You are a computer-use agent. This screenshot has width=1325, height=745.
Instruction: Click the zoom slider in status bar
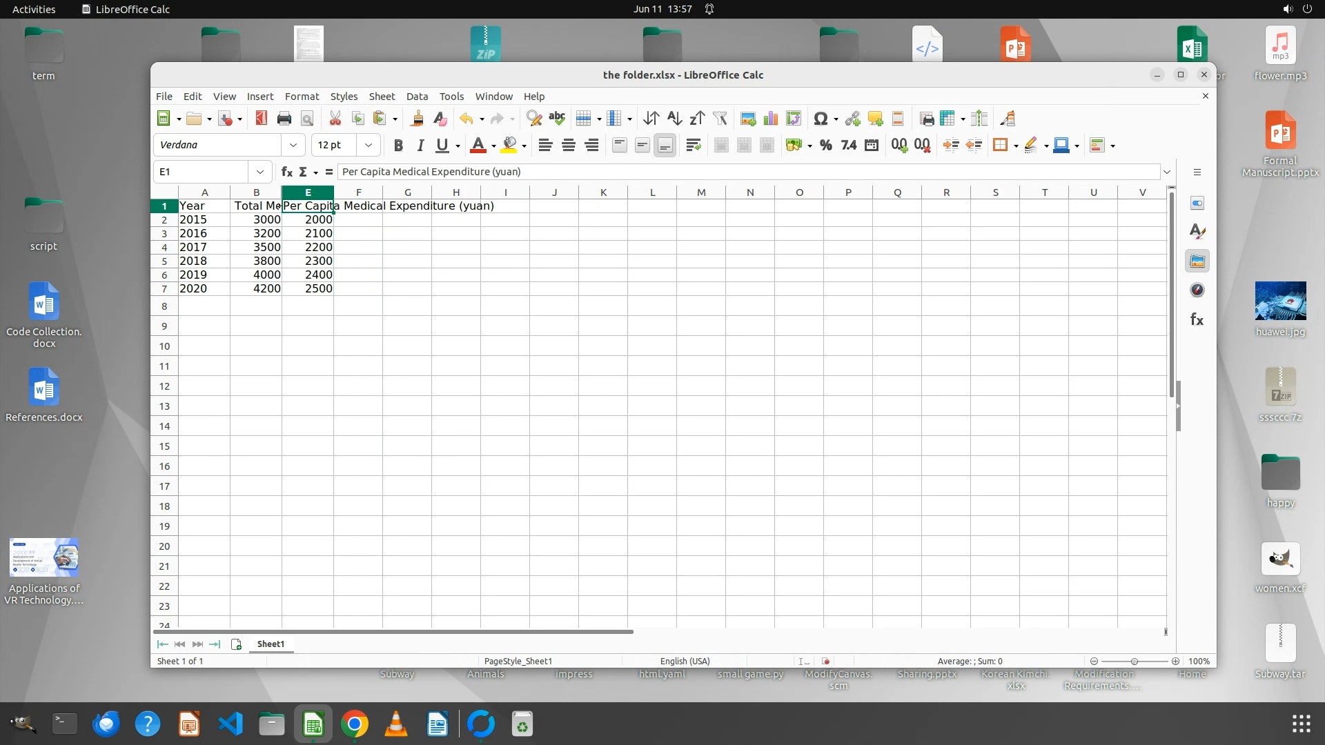pos(1134,661)
